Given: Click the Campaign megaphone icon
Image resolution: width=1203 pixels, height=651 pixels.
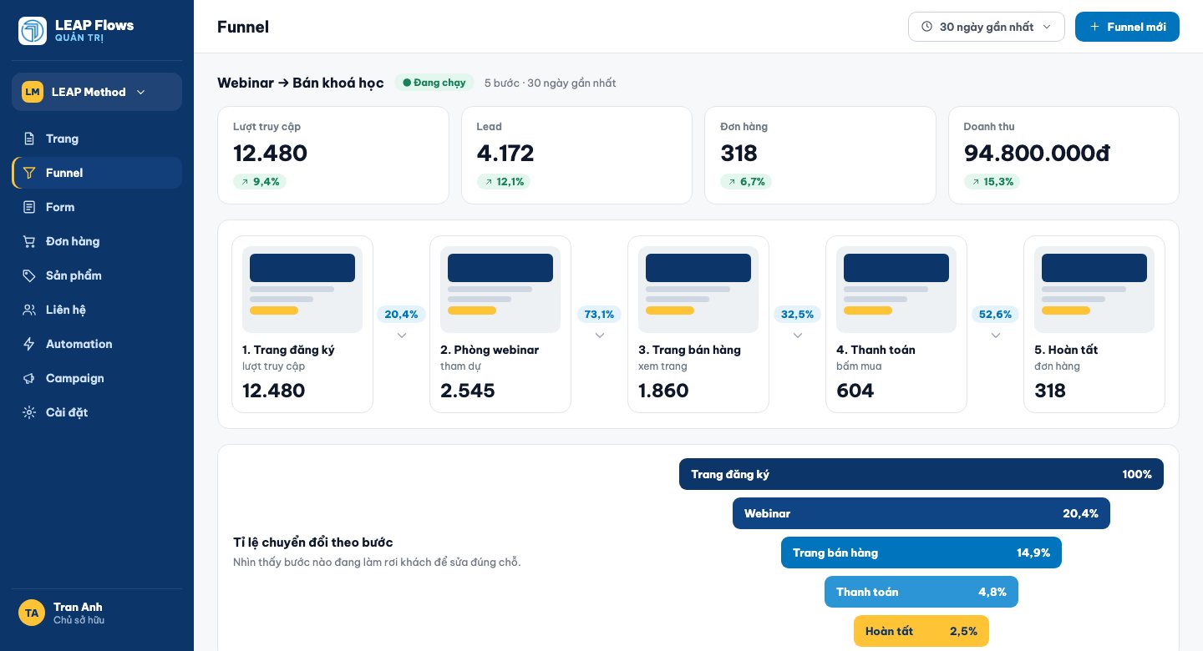Looking at the screenshot, I should click(29, 378).
